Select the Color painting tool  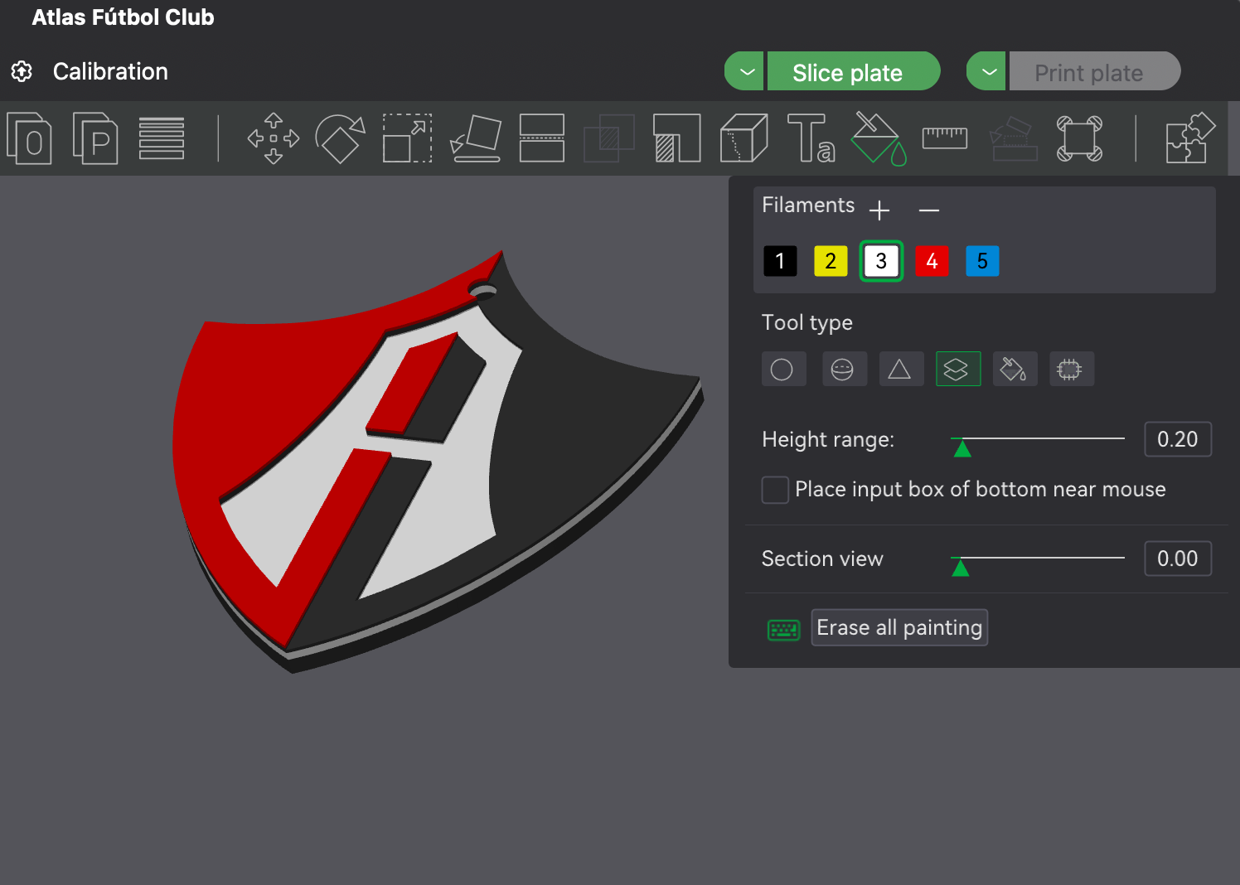pyautogui.click(x=879, y=138)
